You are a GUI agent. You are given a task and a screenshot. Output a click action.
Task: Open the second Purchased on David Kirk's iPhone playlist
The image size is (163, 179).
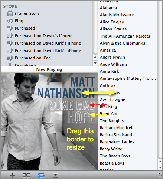[48, 51]
